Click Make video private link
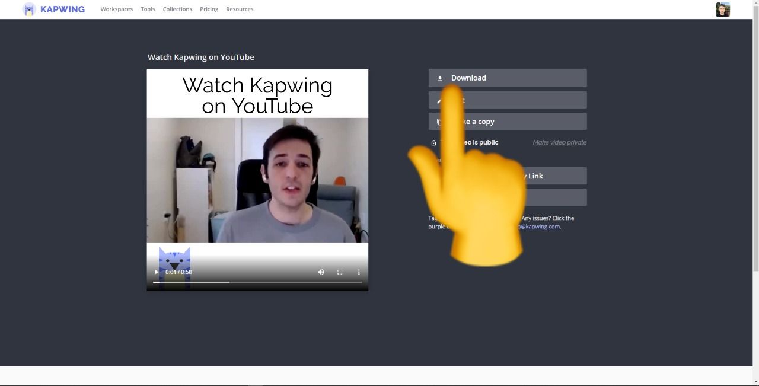759x386 pixels. coord(560,142)
